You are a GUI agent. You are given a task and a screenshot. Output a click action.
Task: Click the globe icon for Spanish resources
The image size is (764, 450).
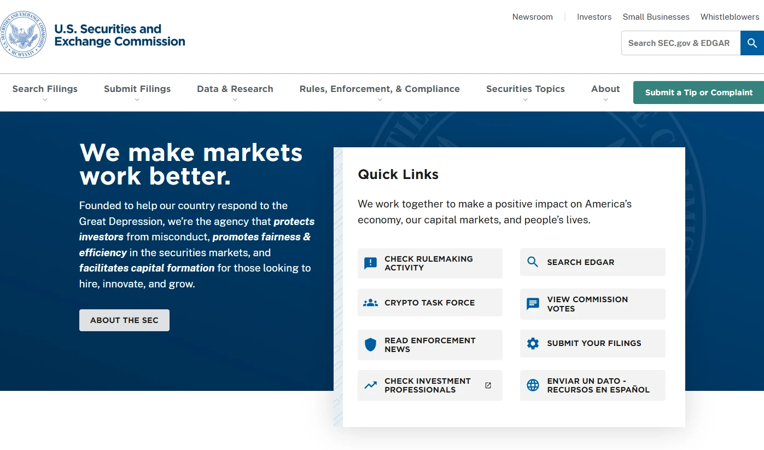pos(533,385)
